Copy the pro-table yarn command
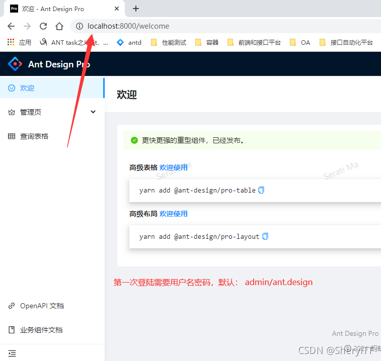 pyautogui.click(x=261, y=190)
